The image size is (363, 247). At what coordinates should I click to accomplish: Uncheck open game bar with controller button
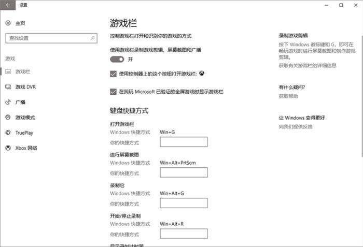[x=113, y=74]
